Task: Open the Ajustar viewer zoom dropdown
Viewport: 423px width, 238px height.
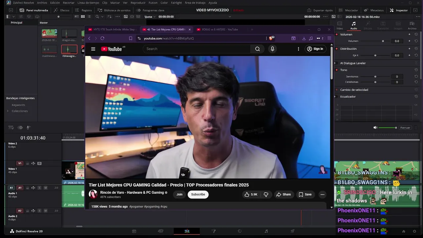Action: (150, 17)
